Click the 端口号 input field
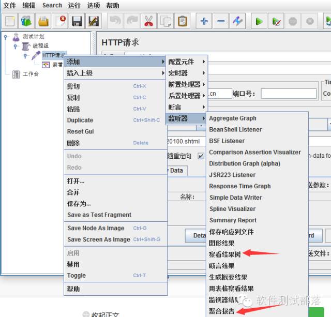This screenshot has height=317, width=331. 288,94
